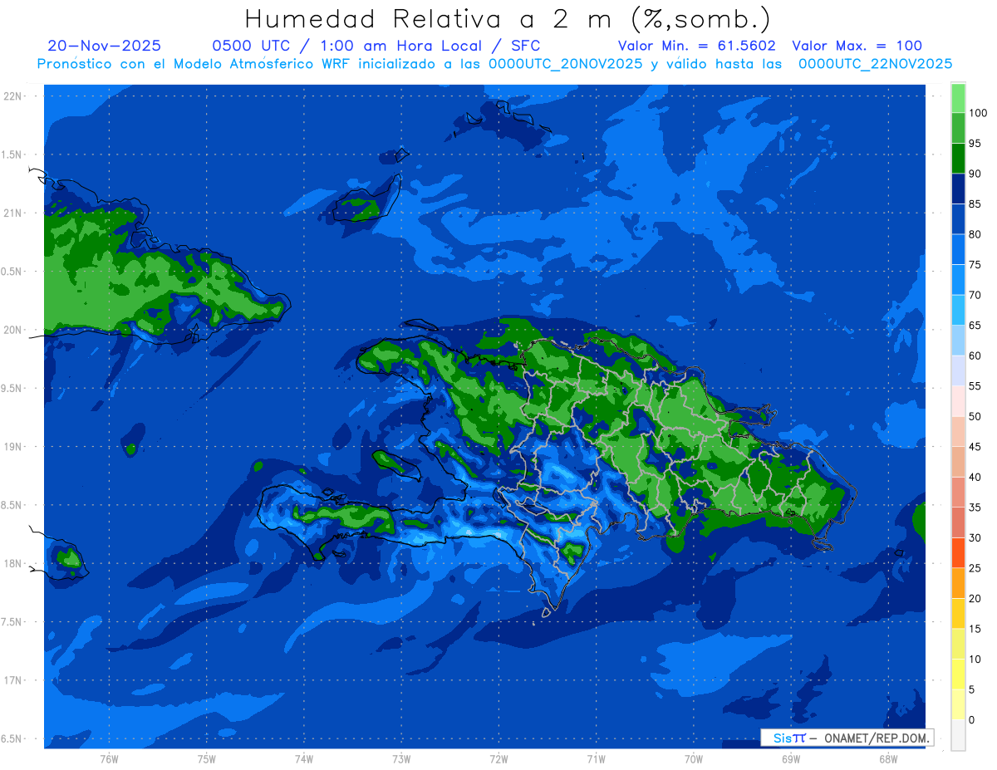This screenshot has height=770, width=997.
Task: Select the light green legend swatch above 100
Action: pos(958,99)
